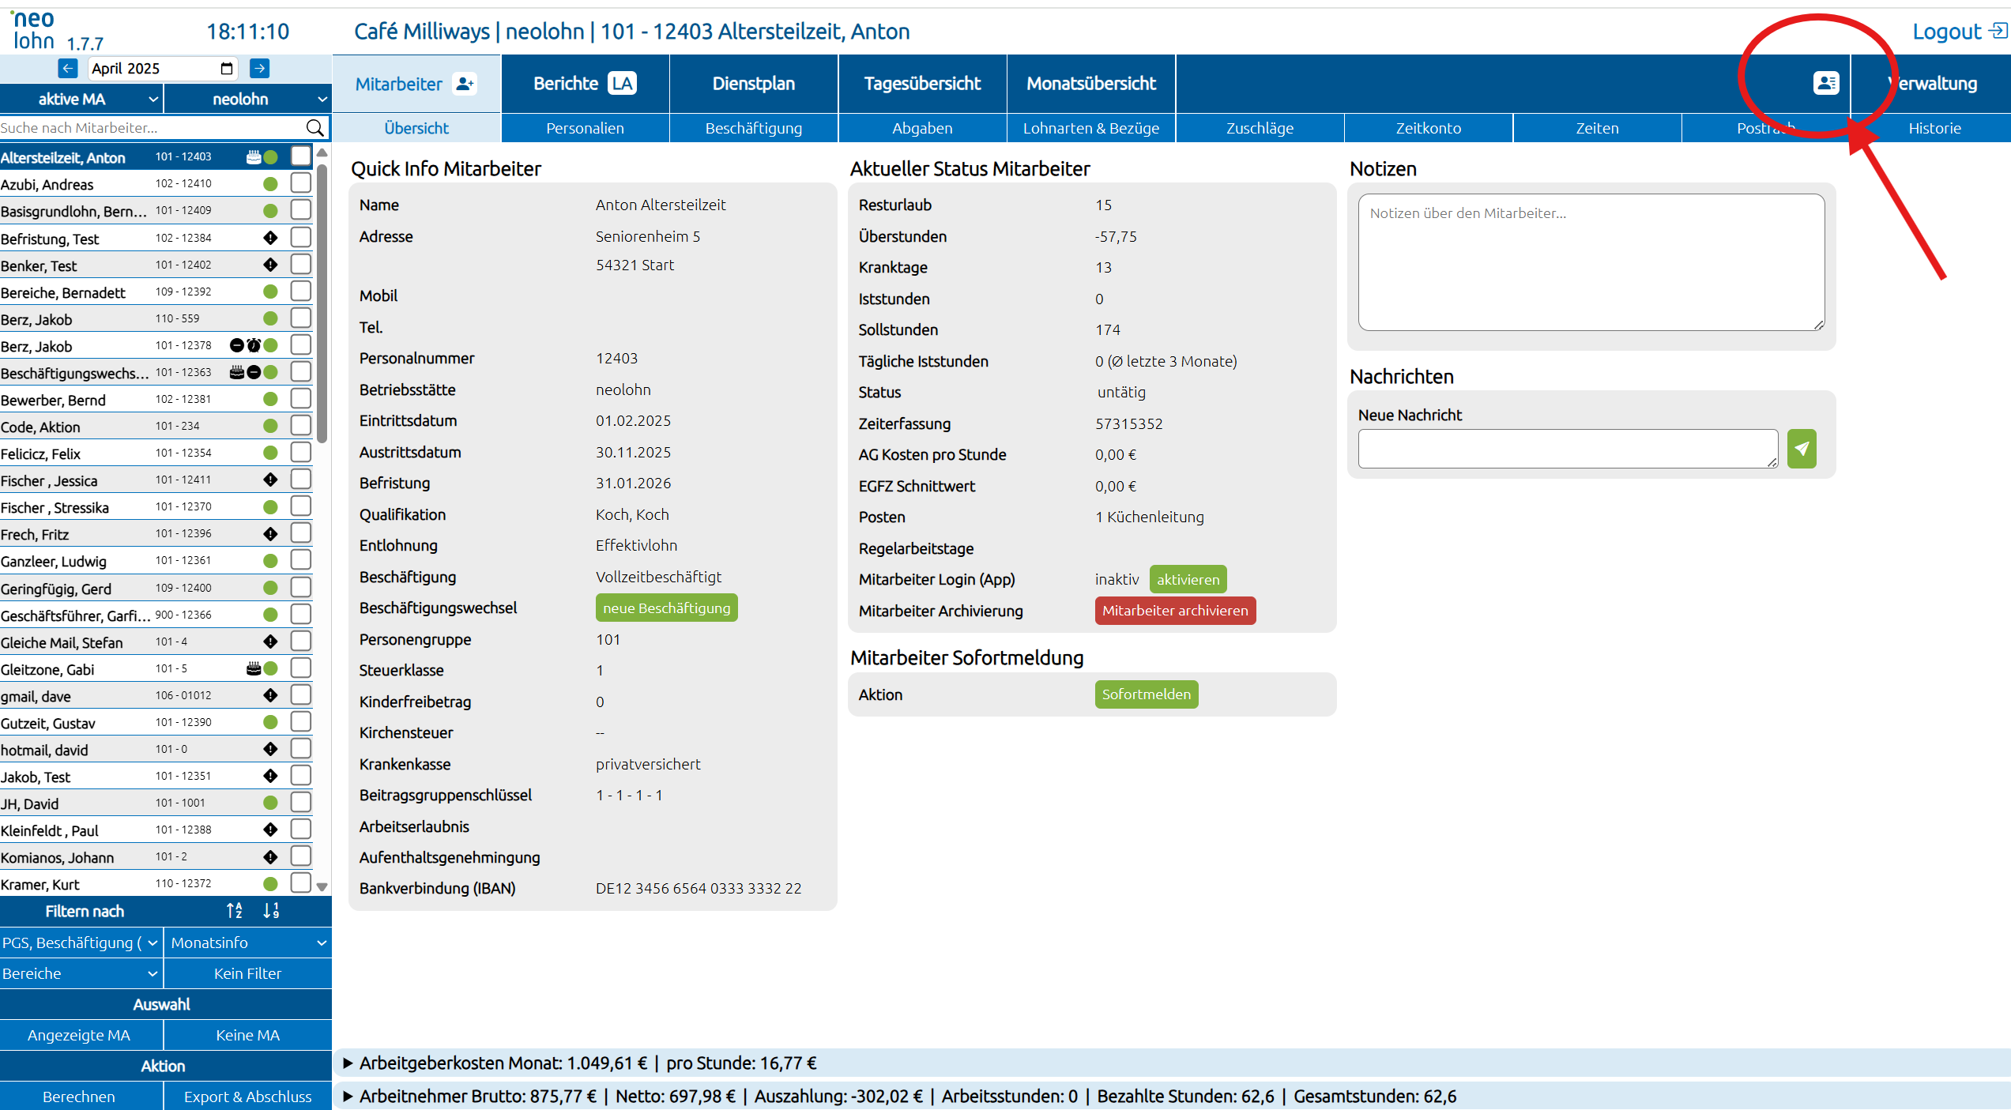This screenshot has width=2011, height=1110.
Task: Open the Monatsinfo filter dropdown
Action: point(248,943)
